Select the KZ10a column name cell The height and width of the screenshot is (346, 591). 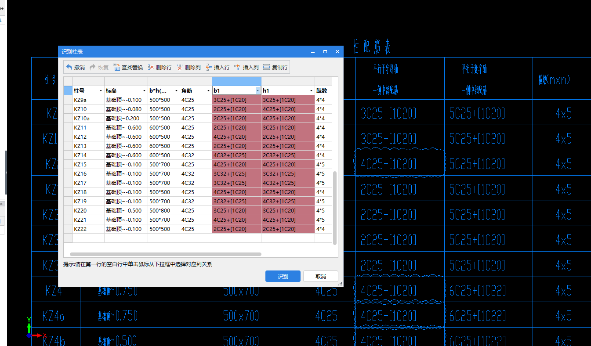pyautogui.click(x=88, y=118)
